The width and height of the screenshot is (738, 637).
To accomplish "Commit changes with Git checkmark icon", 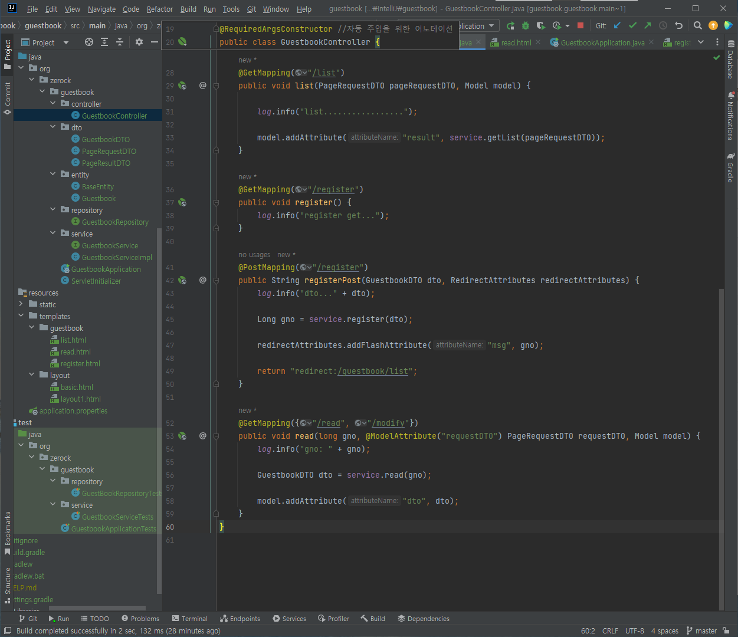I will pos(632,25).
